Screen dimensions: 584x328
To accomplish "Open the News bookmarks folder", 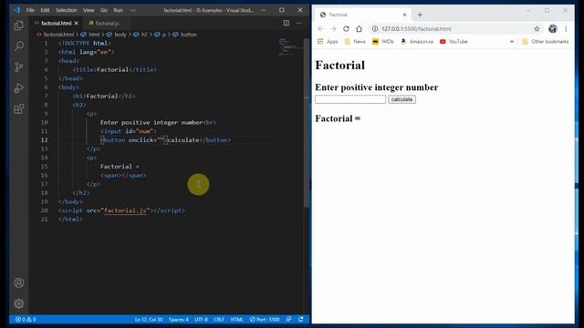I will [355, 42].
